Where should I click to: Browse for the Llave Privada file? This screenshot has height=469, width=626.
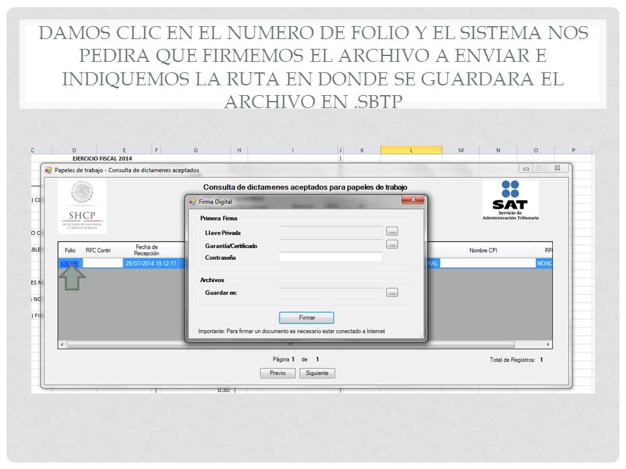392,231
